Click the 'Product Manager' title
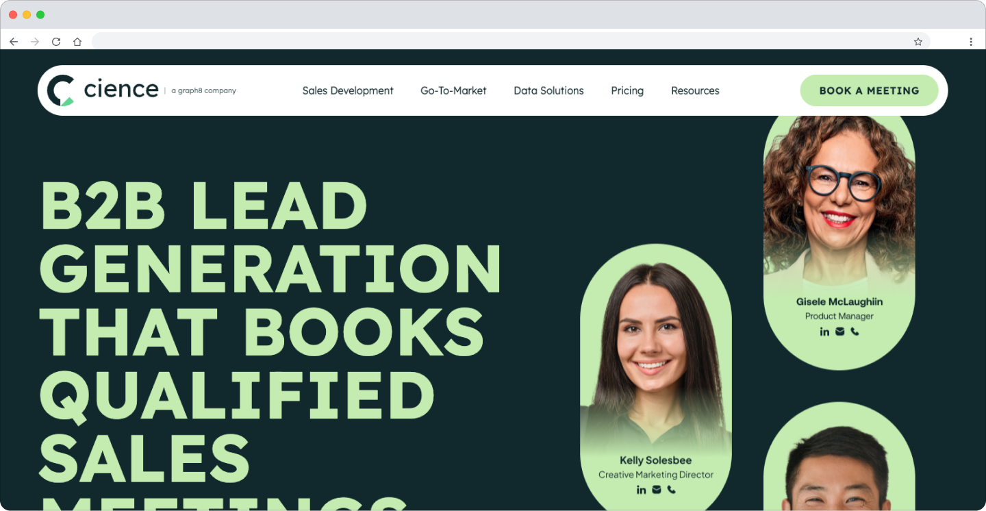 [839, 316]
